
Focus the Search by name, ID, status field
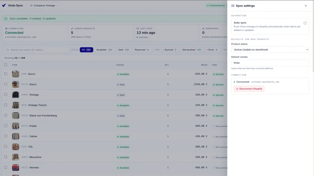pos(37,50)
